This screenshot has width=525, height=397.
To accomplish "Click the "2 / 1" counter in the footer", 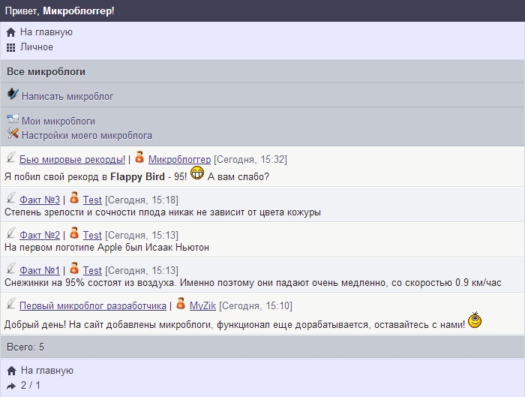I will click(30, 385).
